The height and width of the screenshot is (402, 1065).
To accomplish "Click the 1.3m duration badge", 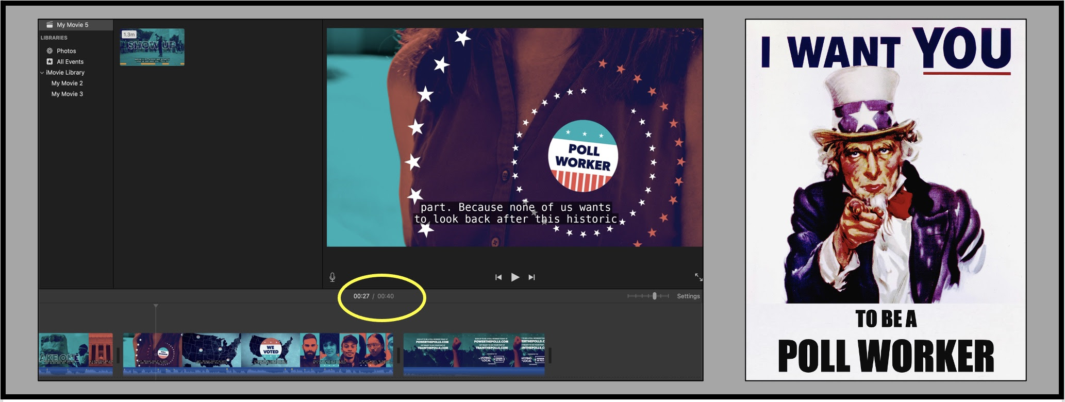I will (129, 35).
